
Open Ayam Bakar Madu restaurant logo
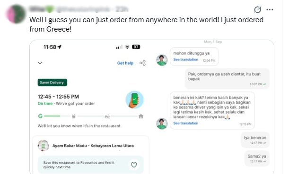click(44, 146)
